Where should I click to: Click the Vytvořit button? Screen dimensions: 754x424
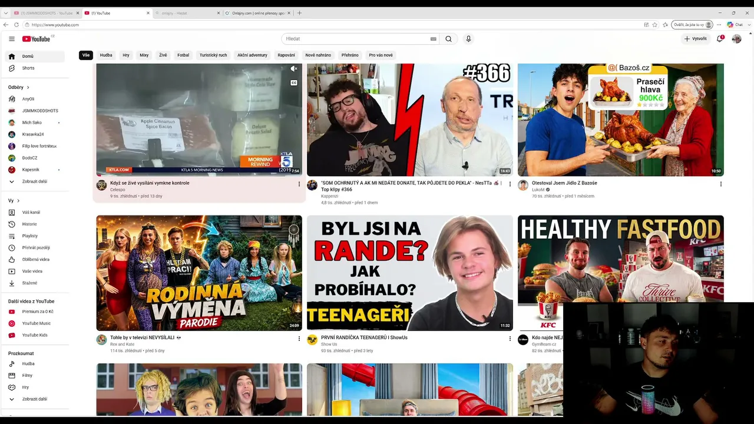[x=696, y=39]
